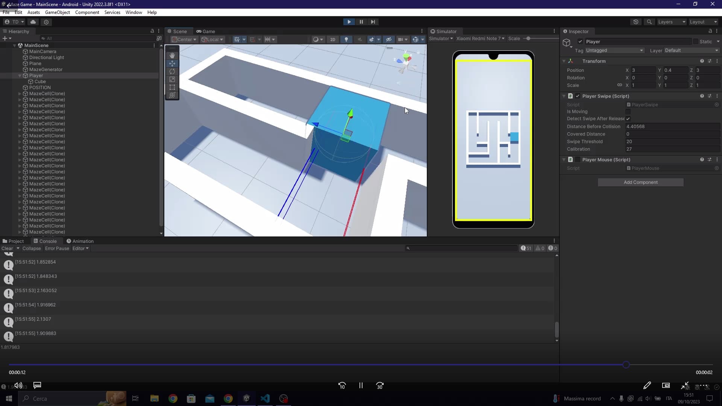Viewport: 722px width, 406px height.
Task: Select the Rotate tool in Scene toolbar
Action: coord(172,71)
